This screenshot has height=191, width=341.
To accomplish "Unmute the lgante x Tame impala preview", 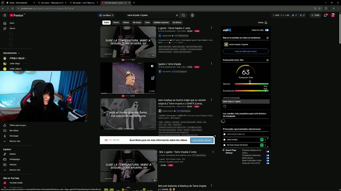I will pyautogui.click(x=152, y=66).
